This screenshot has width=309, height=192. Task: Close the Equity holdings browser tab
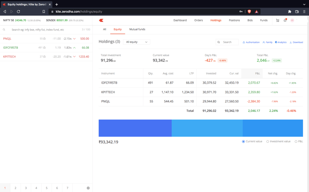(50, 4)
